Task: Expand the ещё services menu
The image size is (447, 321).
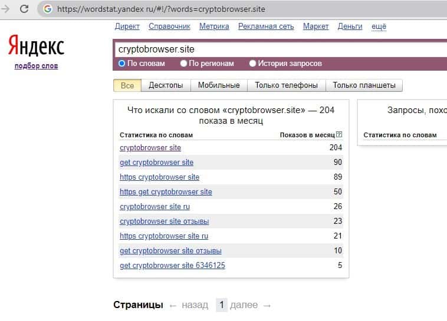Action: 379,27
